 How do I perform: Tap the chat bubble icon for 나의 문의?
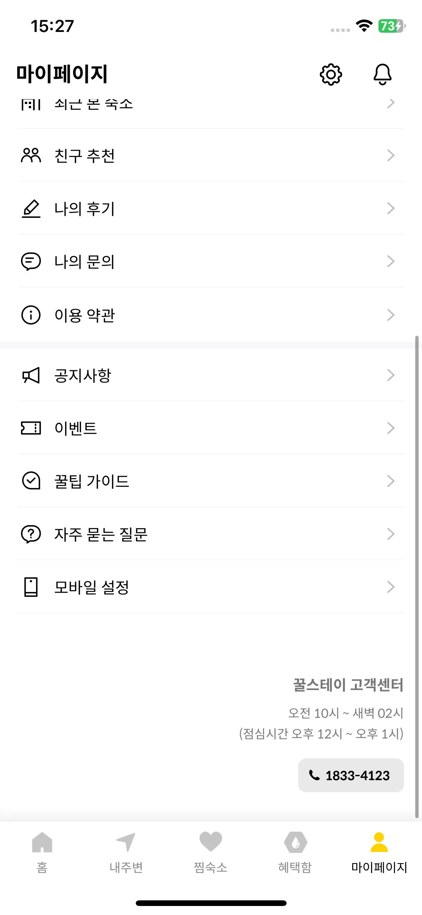click(x=31, y=261)
